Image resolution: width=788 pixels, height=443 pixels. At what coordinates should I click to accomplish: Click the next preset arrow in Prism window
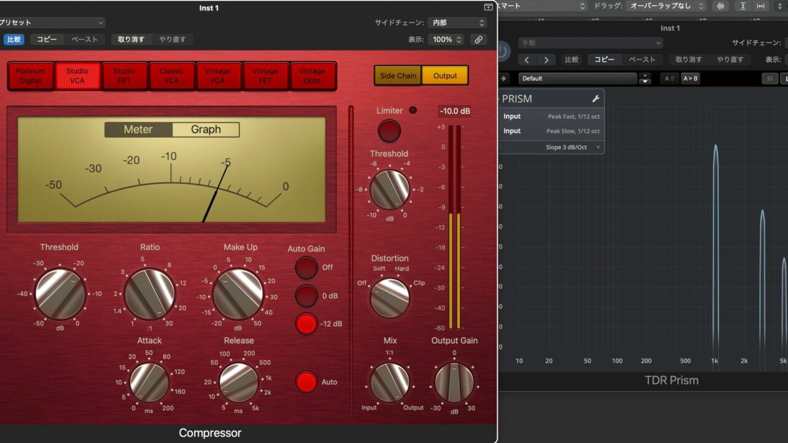coord(546,60)
